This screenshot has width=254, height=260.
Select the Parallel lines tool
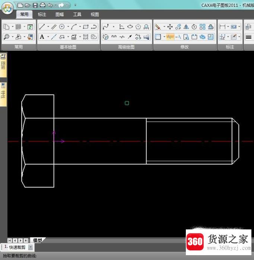54,27
